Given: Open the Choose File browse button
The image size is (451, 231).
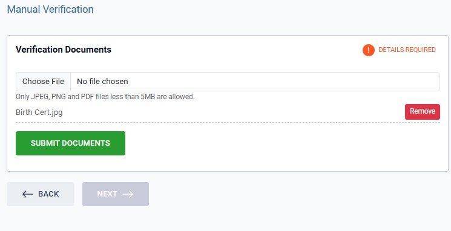Looking at the screenshot, I should 43,82.
